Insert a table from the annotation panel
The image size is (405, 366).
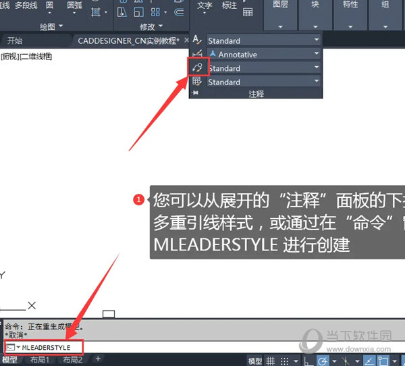(x=248, y=12)
